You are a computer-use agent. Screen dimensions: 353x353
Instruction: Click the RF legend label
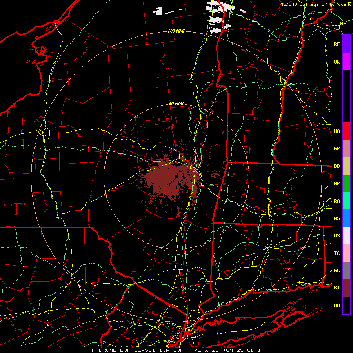pyautogui.click(x=337, y=44)
